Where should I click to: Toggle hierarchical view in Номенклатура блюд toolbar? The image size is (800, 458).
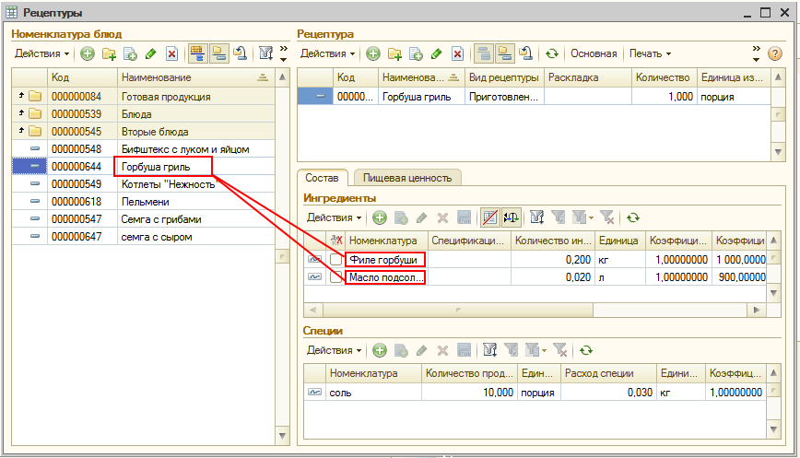click(x=197, y=54)
